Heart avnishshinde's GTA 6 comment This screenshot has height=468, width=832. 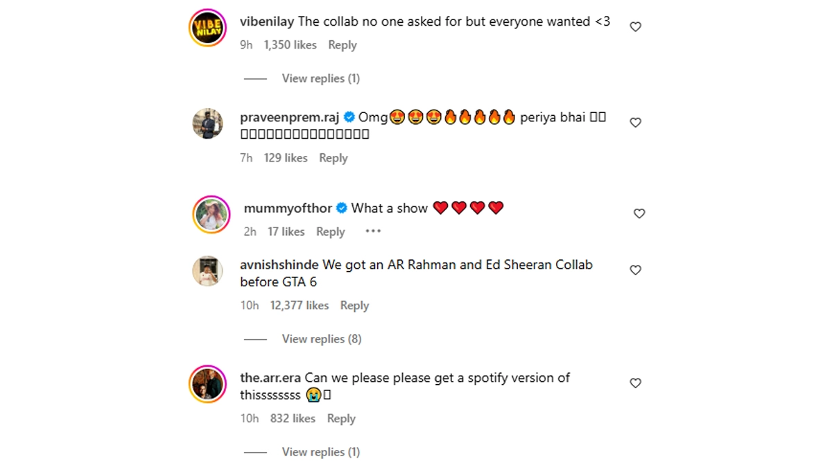635,270
